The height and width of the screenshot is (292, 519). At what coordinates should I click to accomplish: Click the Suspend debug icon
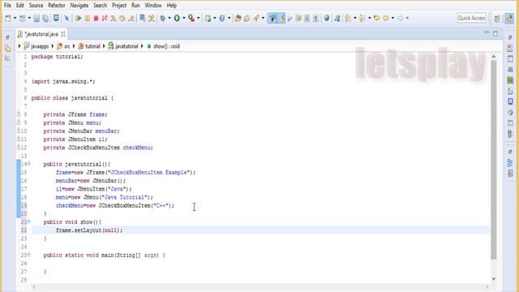pos(88,18)
